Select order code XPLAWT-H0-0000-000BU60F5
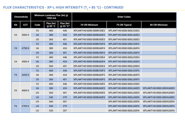This screenshot has height=127, width=185. tap(89, 75)
